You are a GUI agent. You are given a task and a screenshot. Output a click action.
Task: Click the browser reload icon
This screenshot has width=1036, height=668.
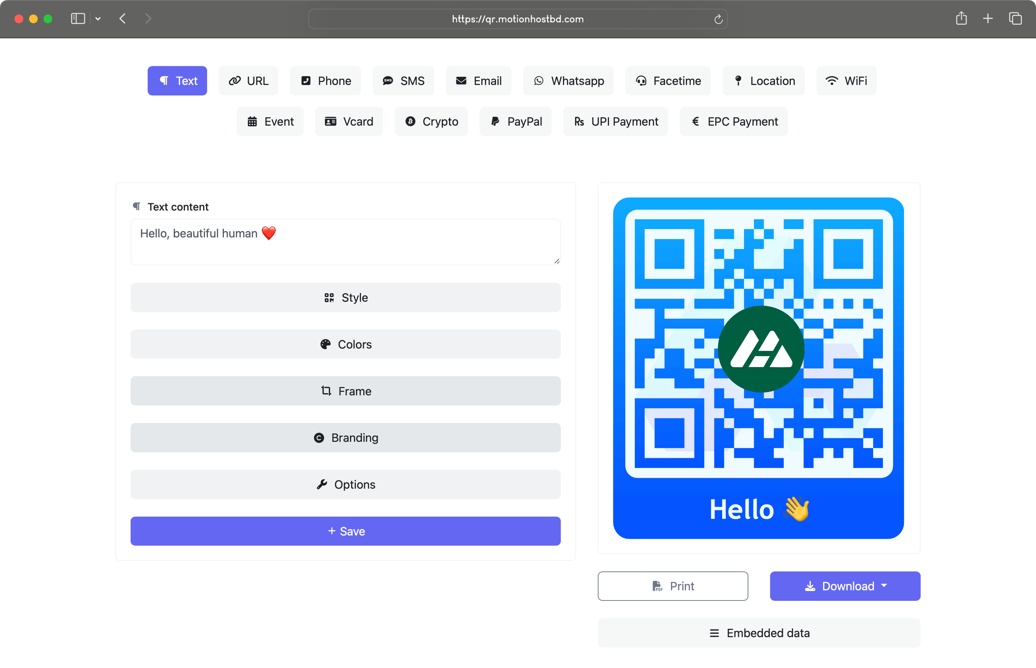click(x=718, y=19)
